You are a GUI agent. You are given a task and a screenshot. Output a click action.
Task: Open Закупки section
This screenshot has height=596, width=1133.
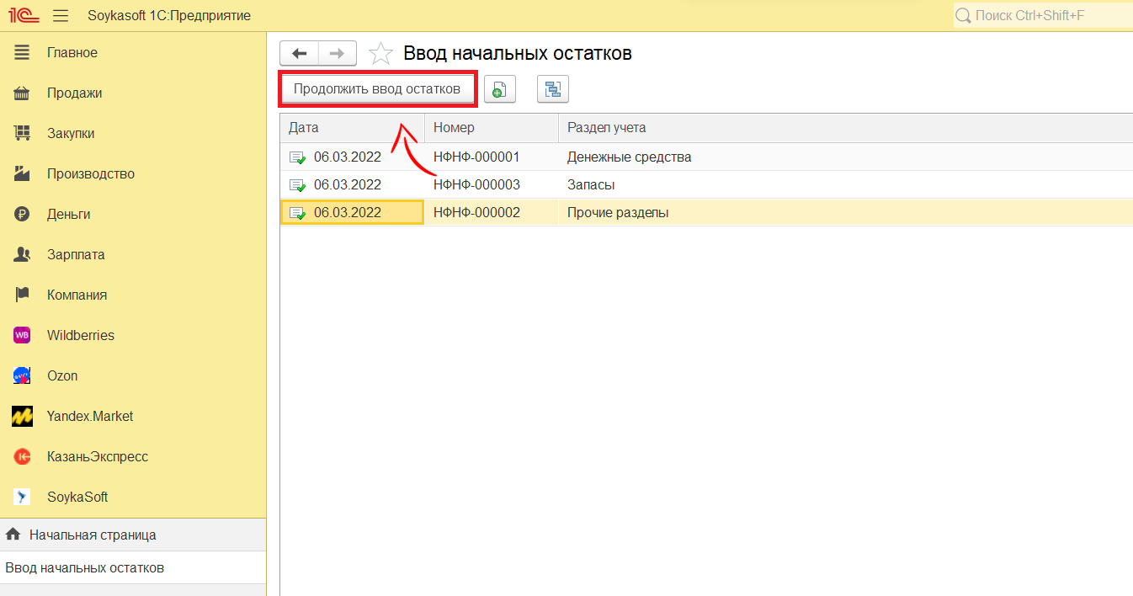pos(133,133)
